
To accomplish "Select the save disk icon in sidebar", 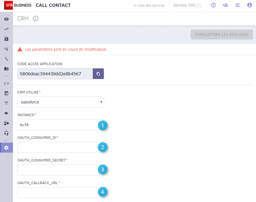I will (6, 39).
